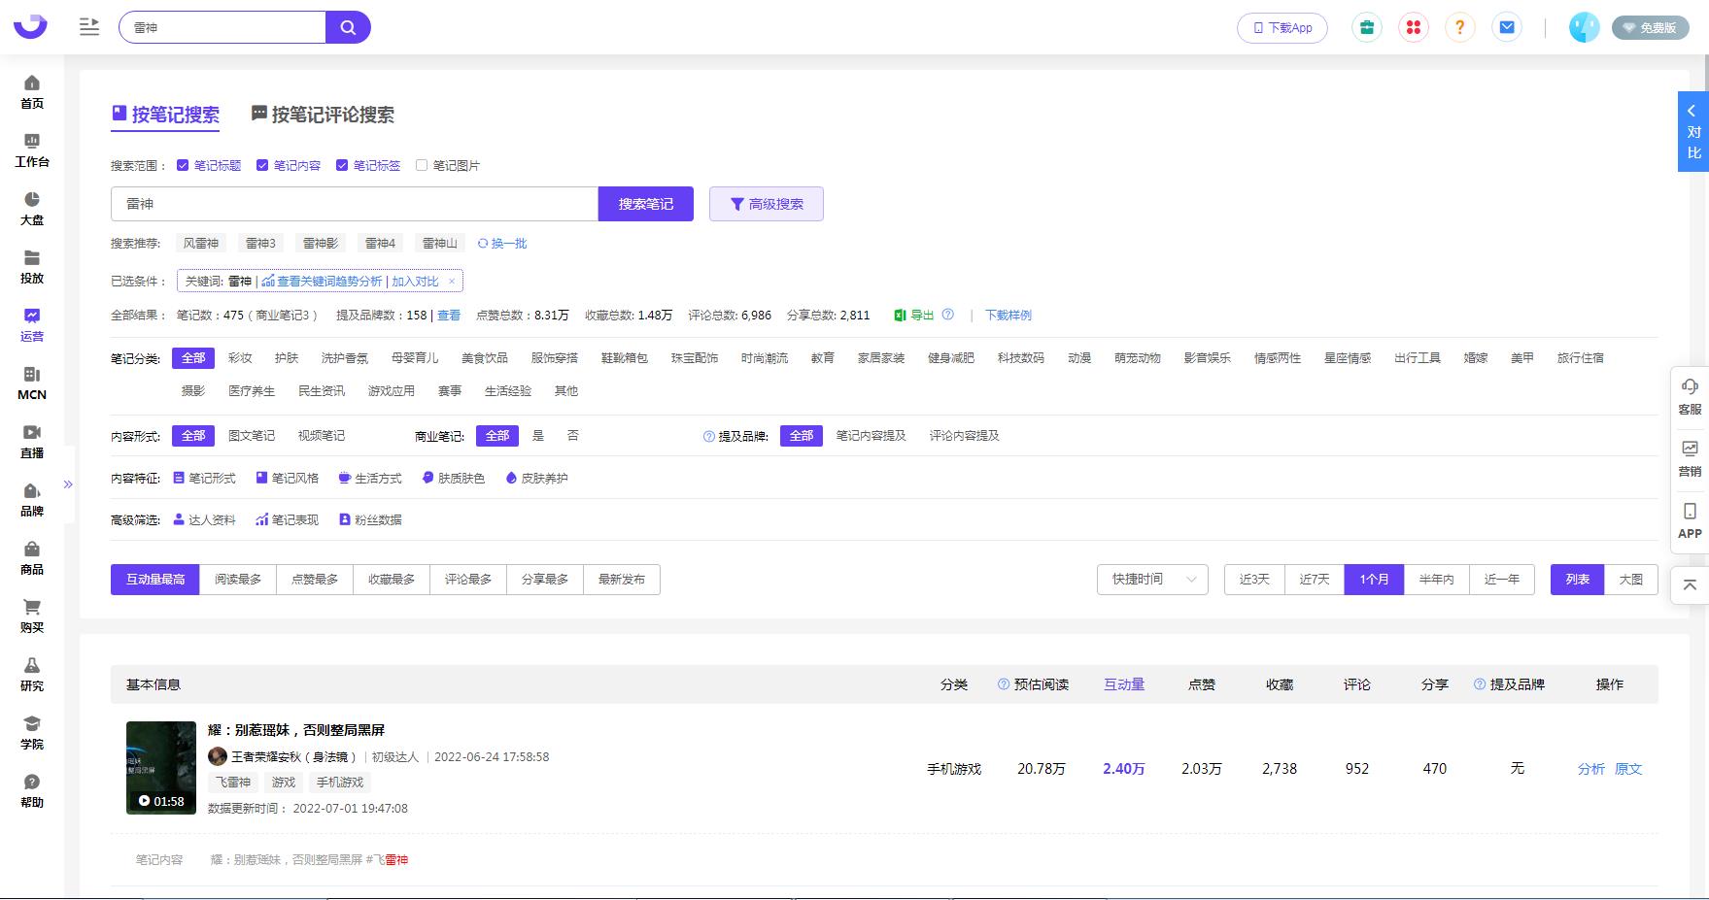Sort by 收藏最多 tab
This screenshot has height=900, width=1709.
[392, 580]
